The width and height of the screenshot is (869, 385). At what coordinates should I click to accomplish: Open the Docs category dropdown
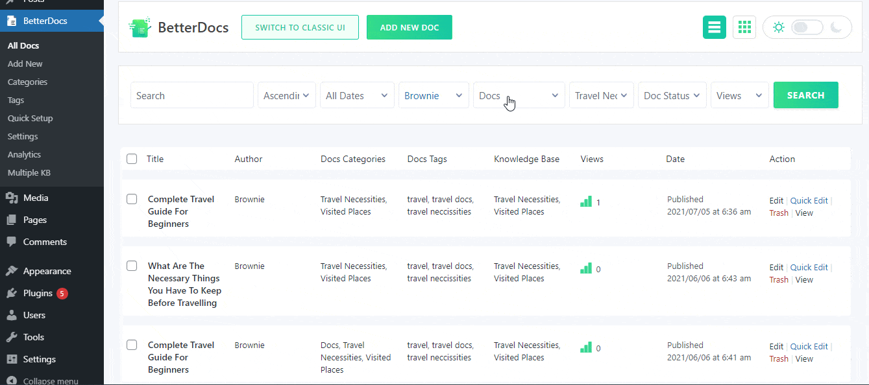[x=519, y=95]
